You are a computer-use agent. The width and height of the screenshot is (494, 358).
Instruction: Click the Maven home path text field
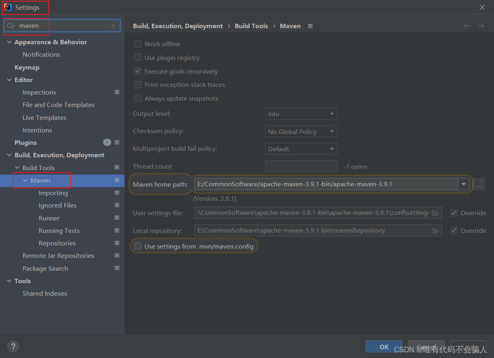(326, 184)
